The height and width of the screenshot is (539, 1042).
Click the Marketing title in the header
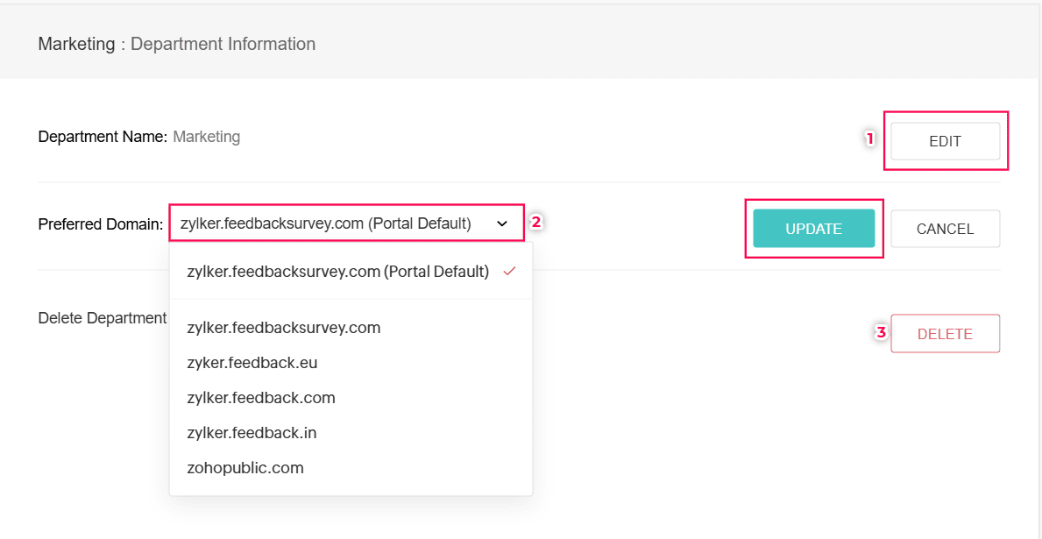[x=76, y=44]
